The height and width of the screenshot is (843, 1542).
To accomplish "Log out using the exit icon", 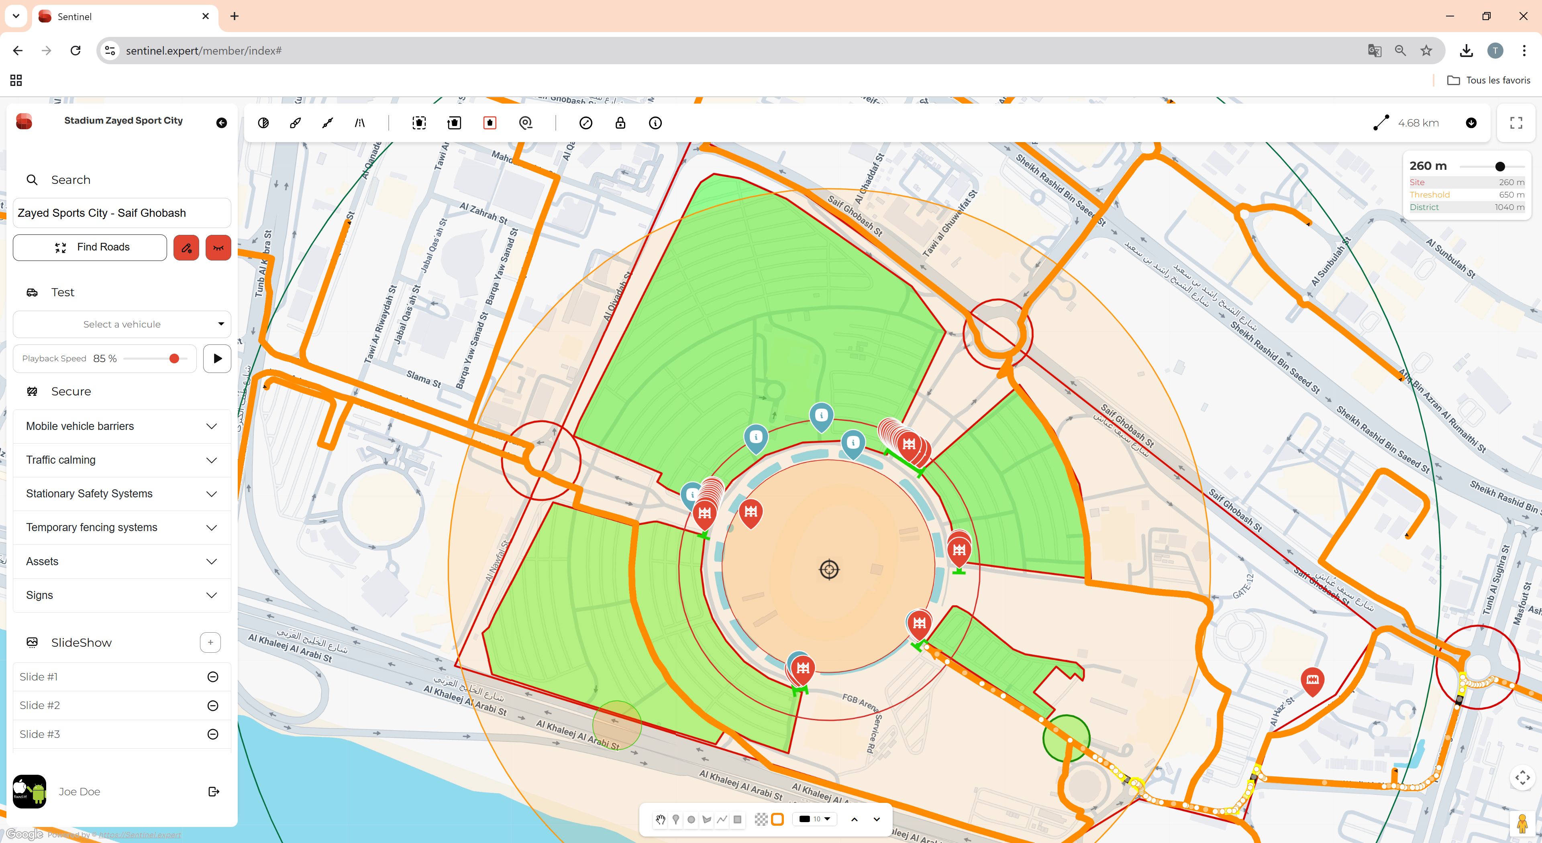I will pyautogui.click(x=214, y=792).
